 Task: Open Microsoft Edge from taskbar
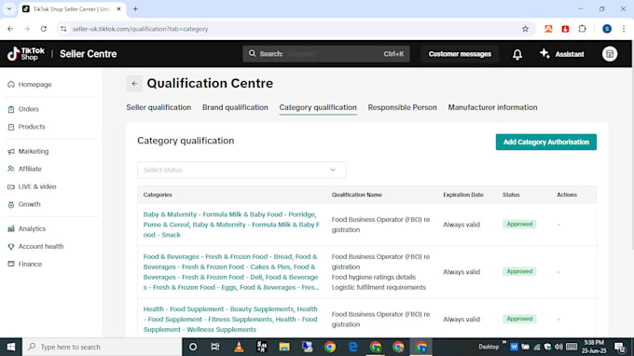(x=353, y=347)
